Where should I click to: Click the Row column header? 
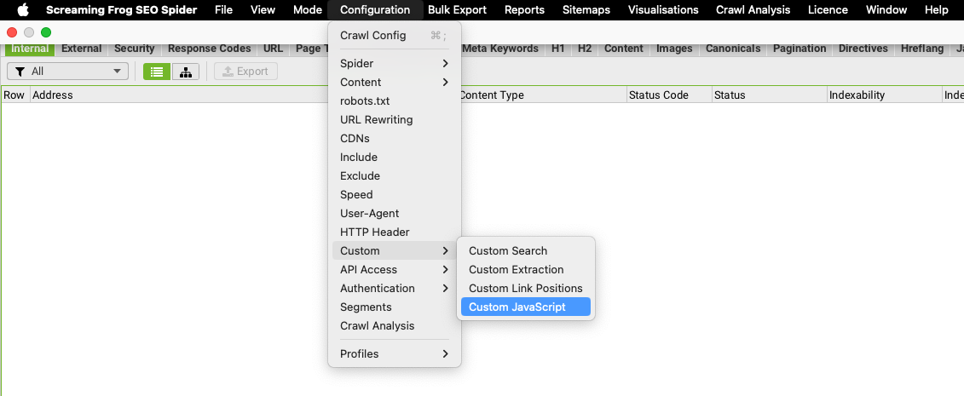coord(14,95)
